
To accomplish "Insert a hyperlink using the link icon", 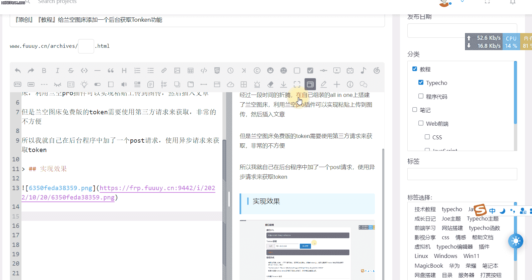I will (x=164, y=71).
